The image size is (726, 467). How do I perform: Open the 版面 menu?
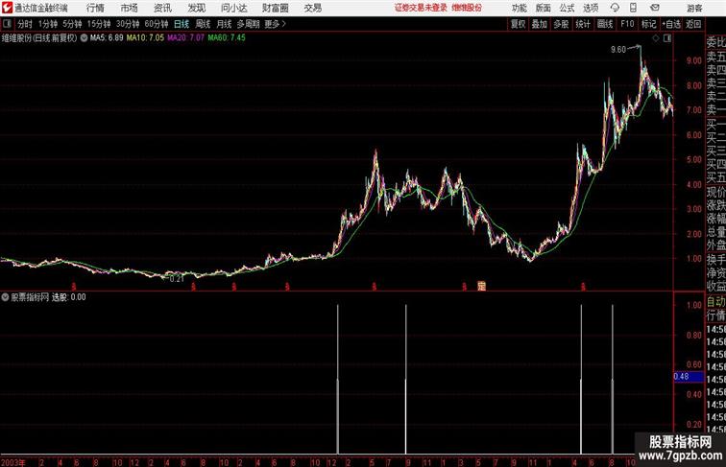point(544,8)
